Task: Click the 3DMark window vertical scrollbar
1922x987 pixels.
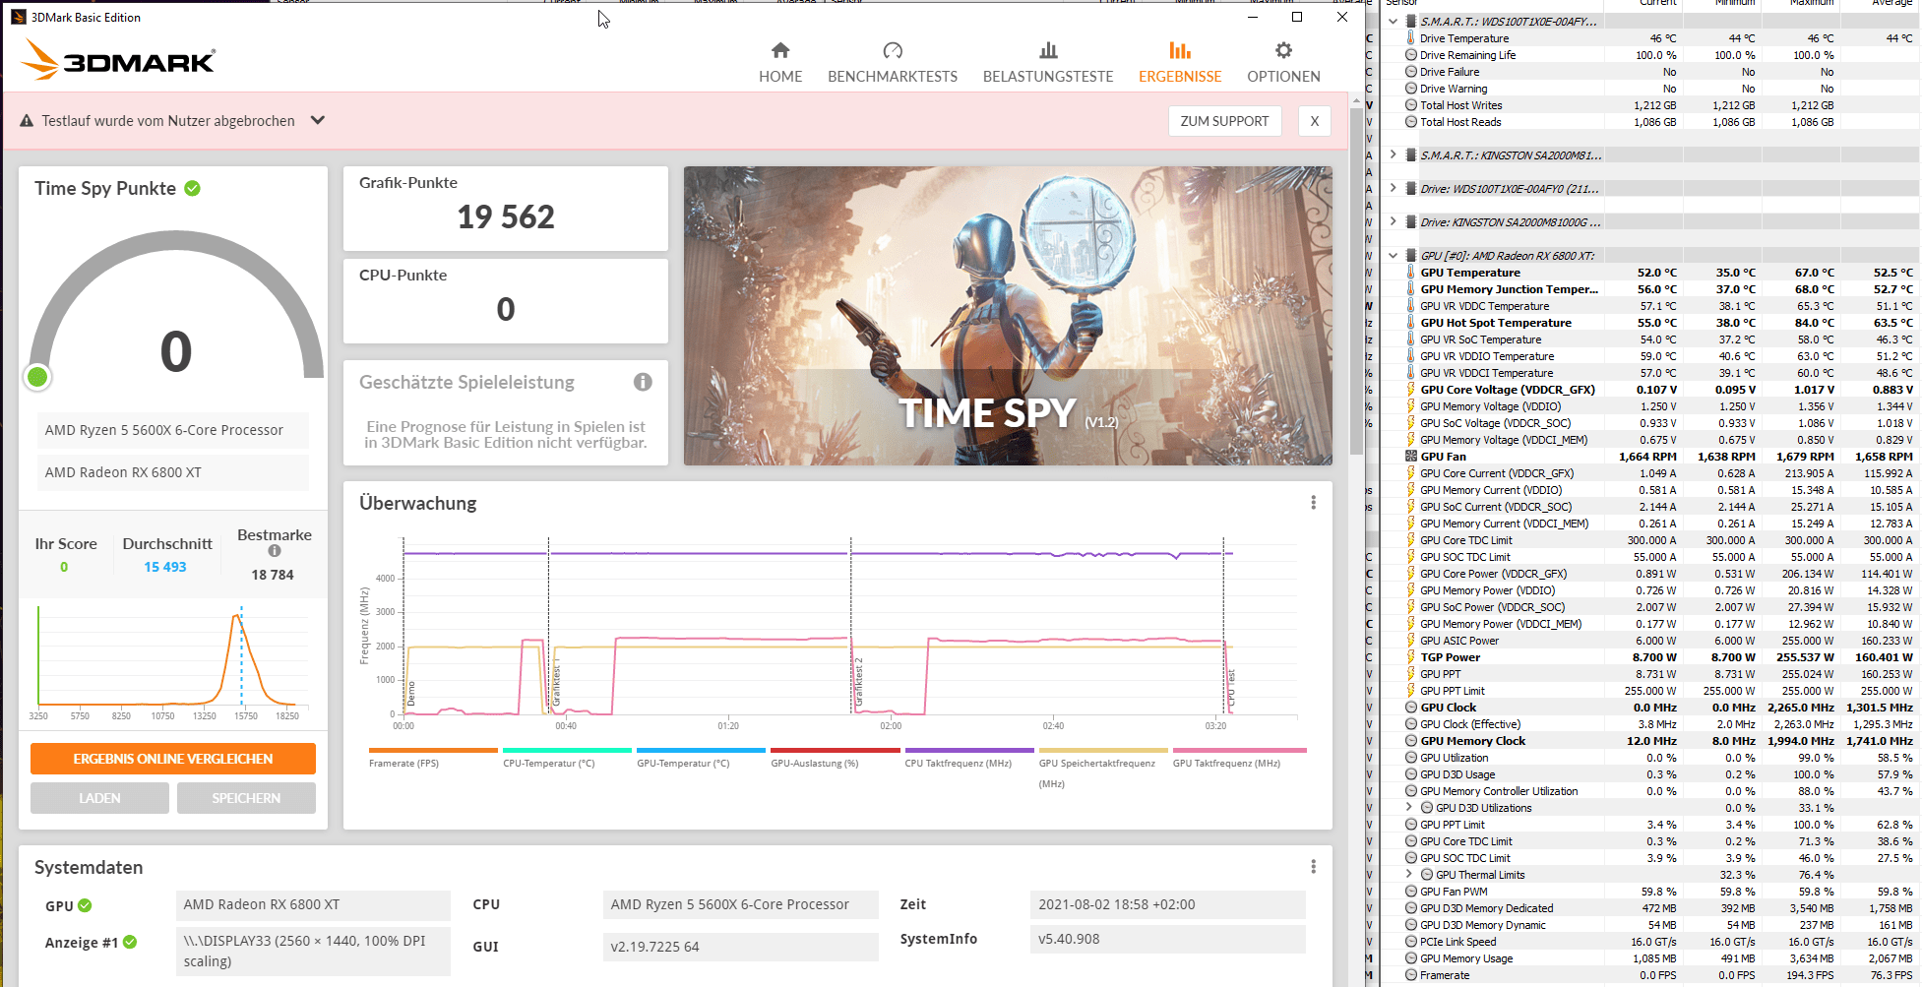Action: [1356, 280]
